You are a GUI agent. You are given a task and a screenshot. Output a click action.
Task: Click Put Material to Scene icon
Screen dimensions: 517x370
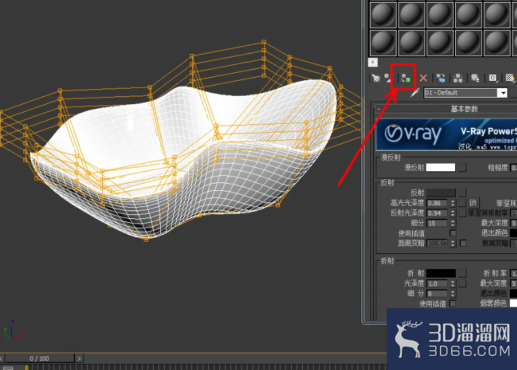(389, 78)
